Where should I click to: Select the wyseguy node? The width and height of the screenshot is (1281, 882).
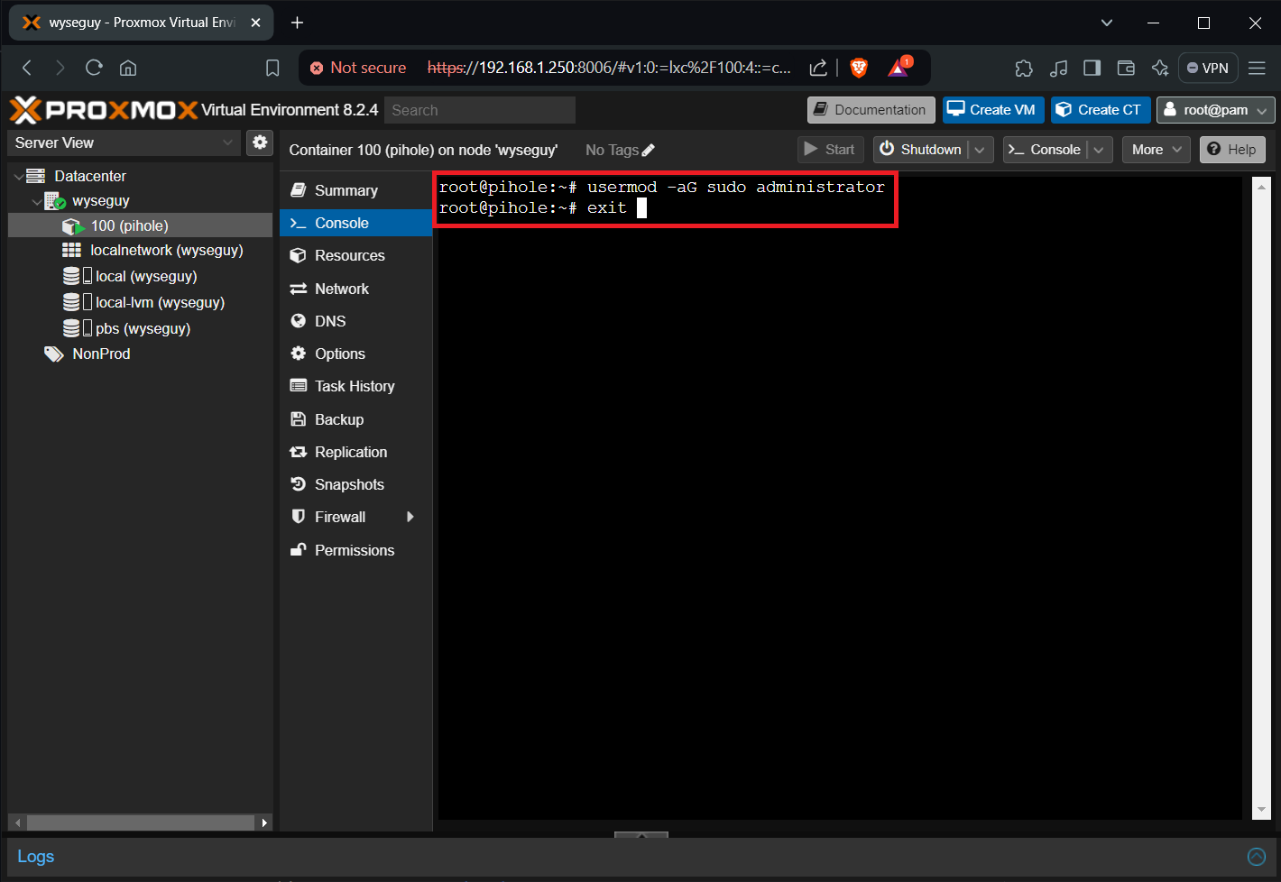(101, 200)
